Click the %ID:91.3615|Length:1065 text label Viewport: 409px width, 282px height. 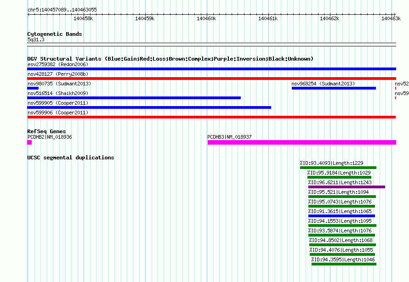[340, 211]
